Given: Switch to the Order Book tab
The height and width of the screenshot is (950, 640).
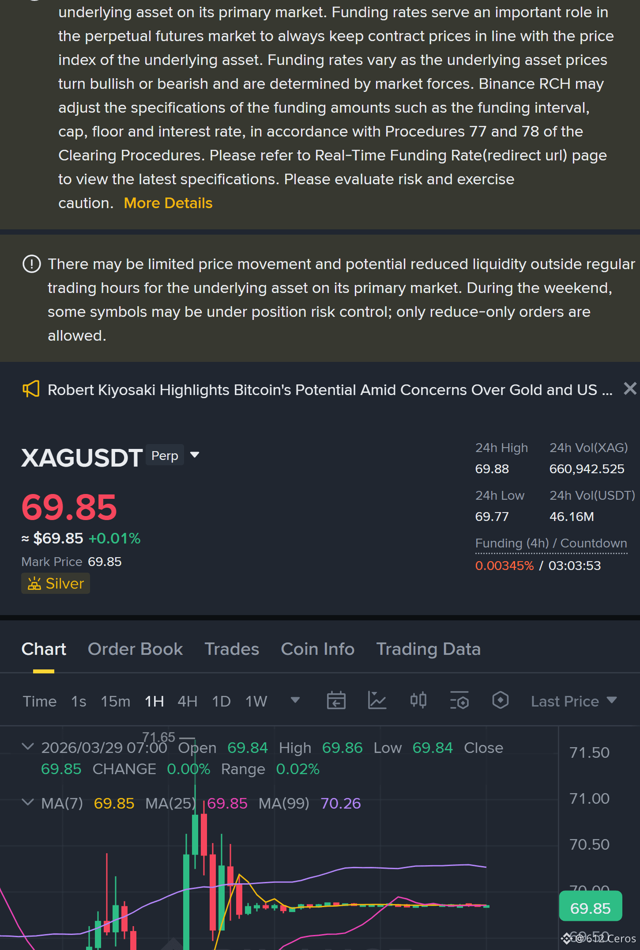Looking at the screenshot, I should point(135,649).
